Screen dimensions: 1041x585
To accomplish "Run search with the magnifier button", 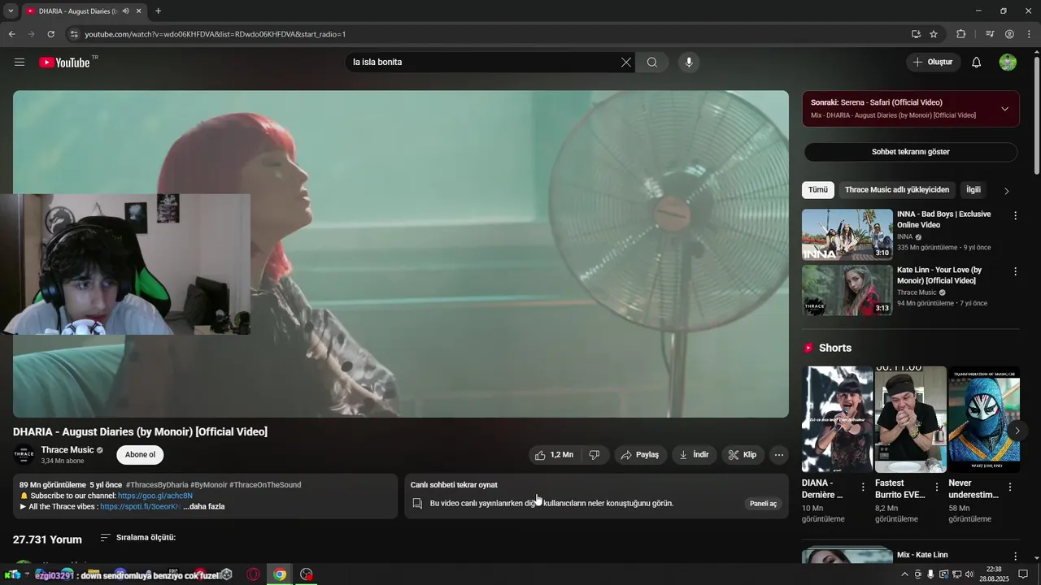I will 652,62.
